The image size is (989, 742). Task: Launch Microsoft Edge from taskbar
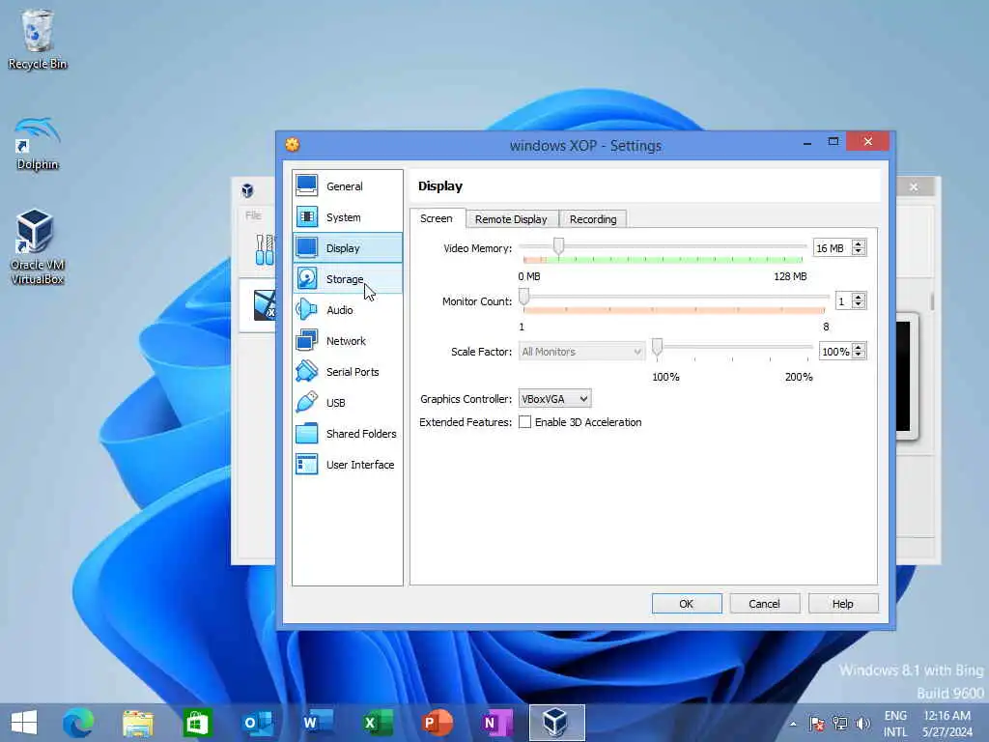tap(78, 723)
